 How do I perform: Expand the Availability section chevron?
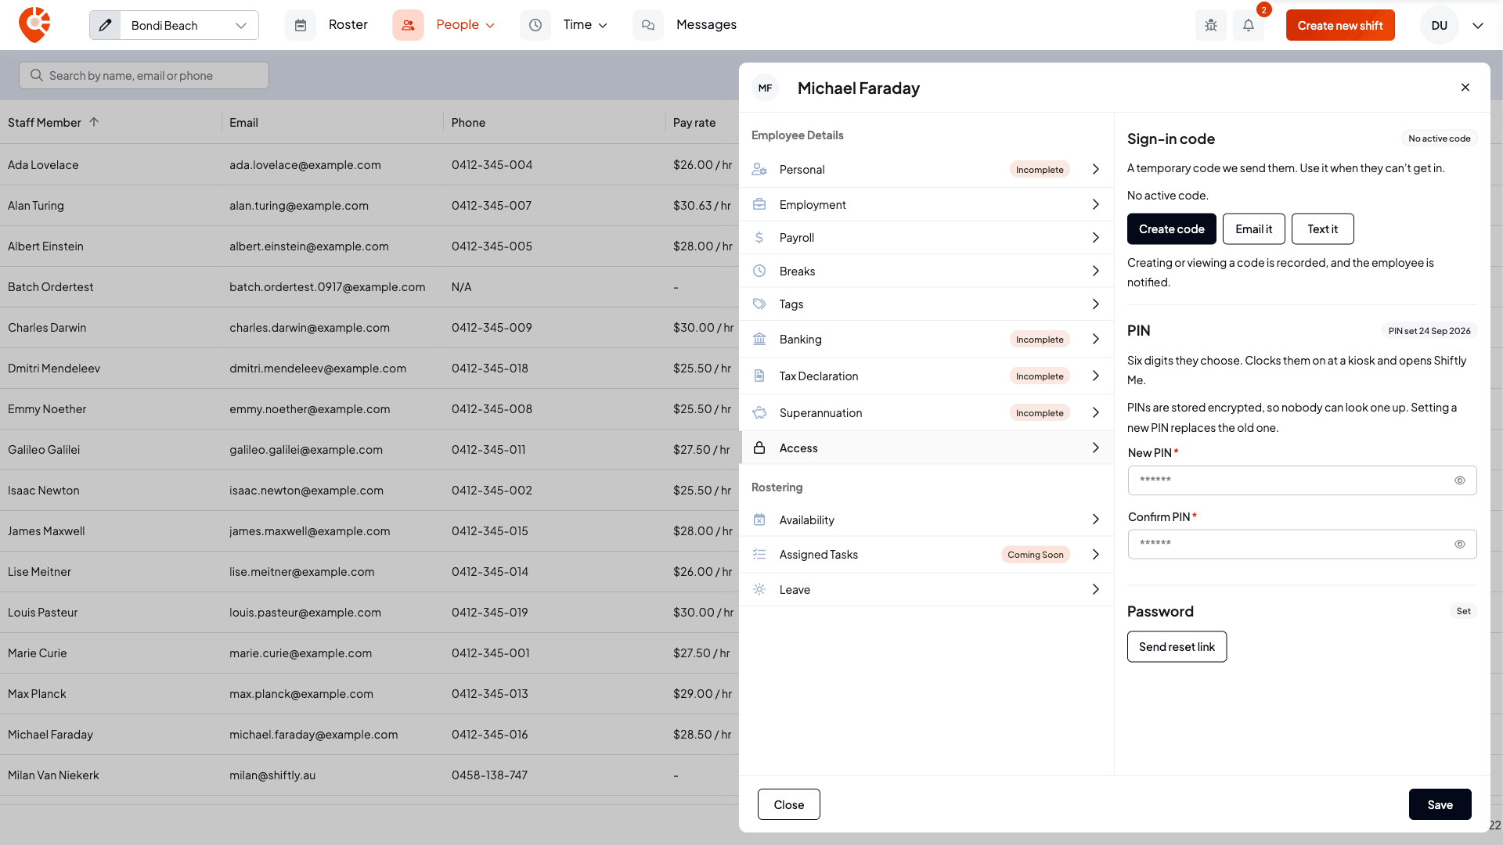point(1096,520)
